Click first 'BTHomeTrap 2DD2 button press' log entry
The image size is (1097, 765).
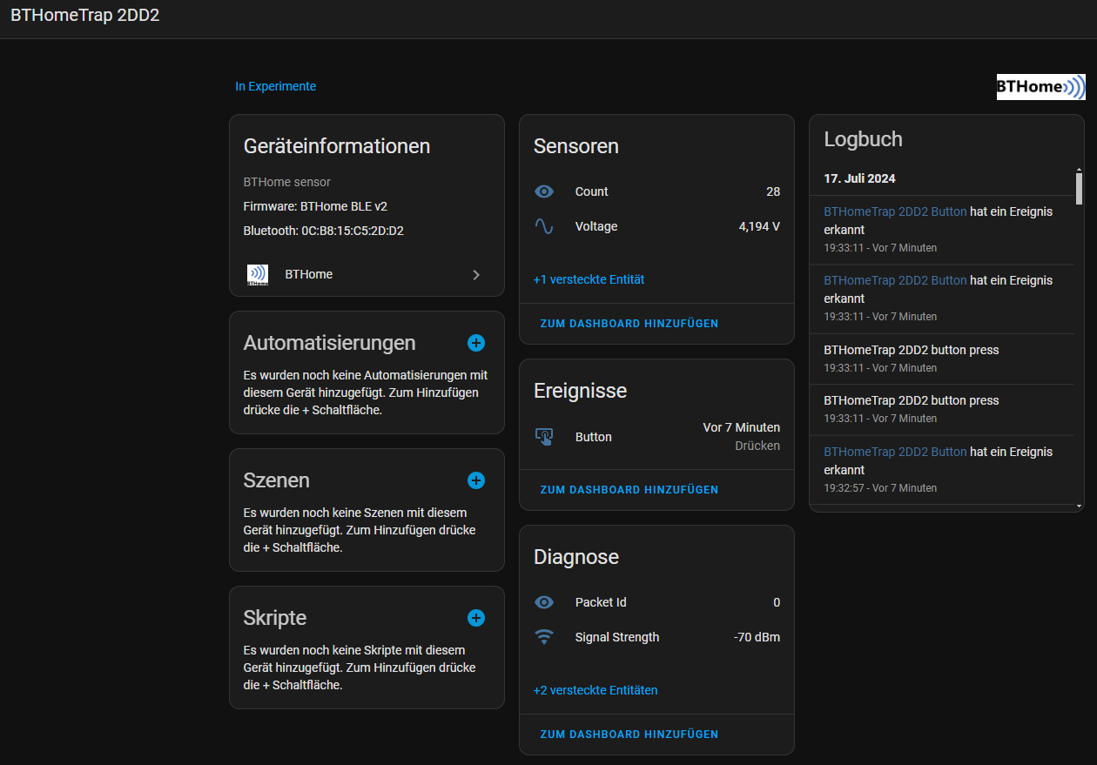[x=912, y=350]
